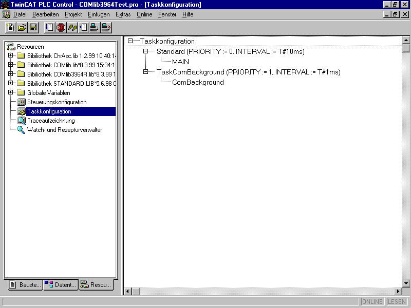411x308 pixels.
Task: Open Watch- und Rezepturverwalter entry
Action: (x=64, y=130)
